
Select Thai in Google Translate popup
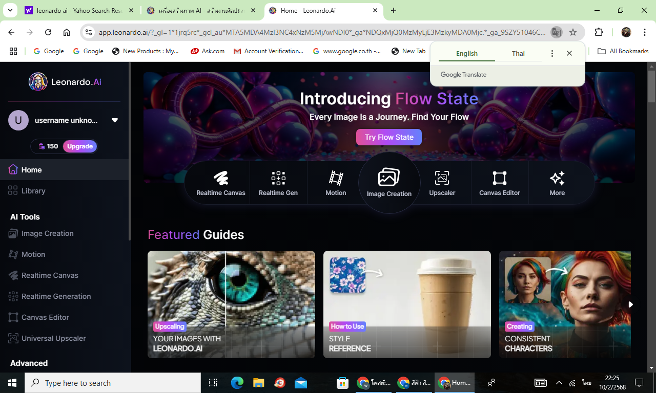pos(518,53)
